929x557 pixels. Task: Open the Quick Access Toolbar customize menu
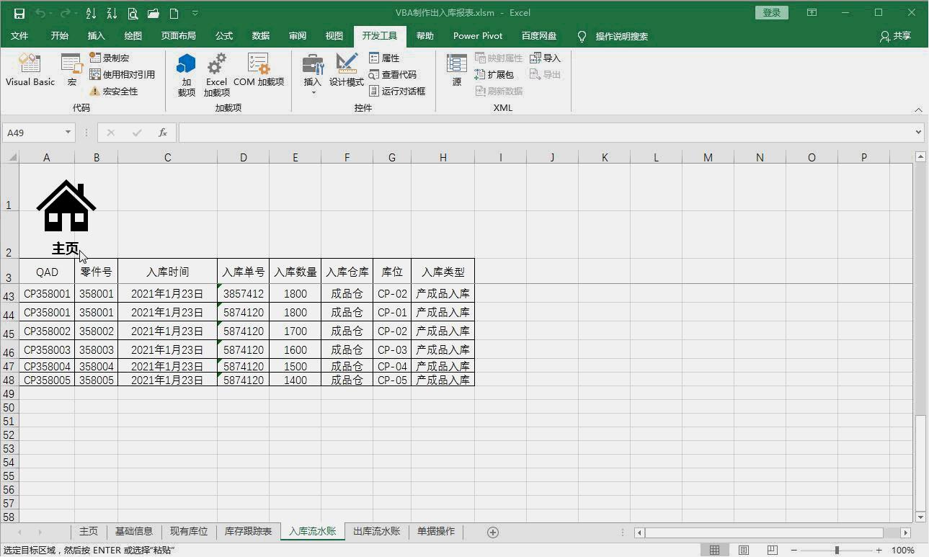195,12
